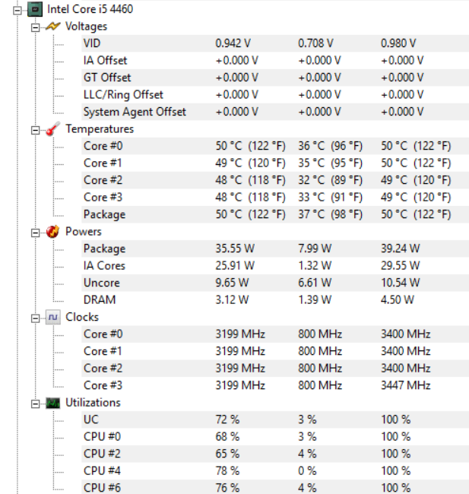Select the DRAM power row
This screenshot has width=469, height=494.
point(100,300)
